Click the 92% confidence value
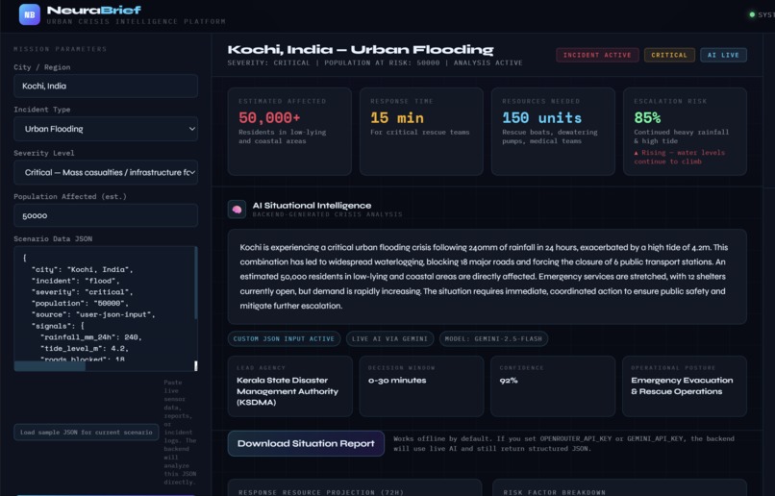Viewport: 775px width, 496px height. [509, 381]
